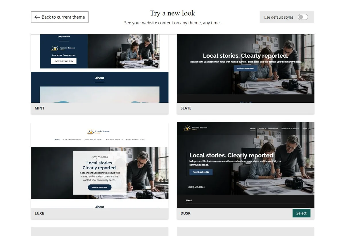Open the More dropdown in Dusk preview
The width and height of the screenshot is (345, 236).
pyautogui.click(x=306, y=128)
